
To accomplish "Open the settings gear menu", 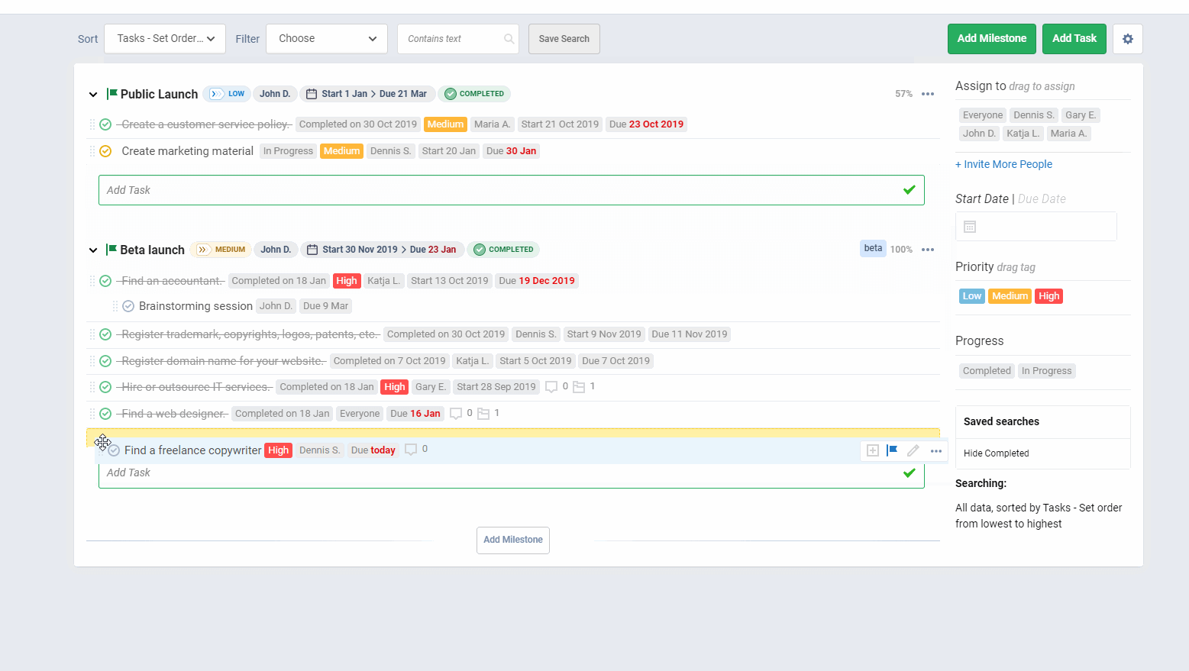I will (x=1127, y=39).
